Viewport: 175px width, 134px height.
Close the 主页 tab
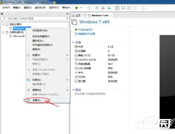pos(84,15)
